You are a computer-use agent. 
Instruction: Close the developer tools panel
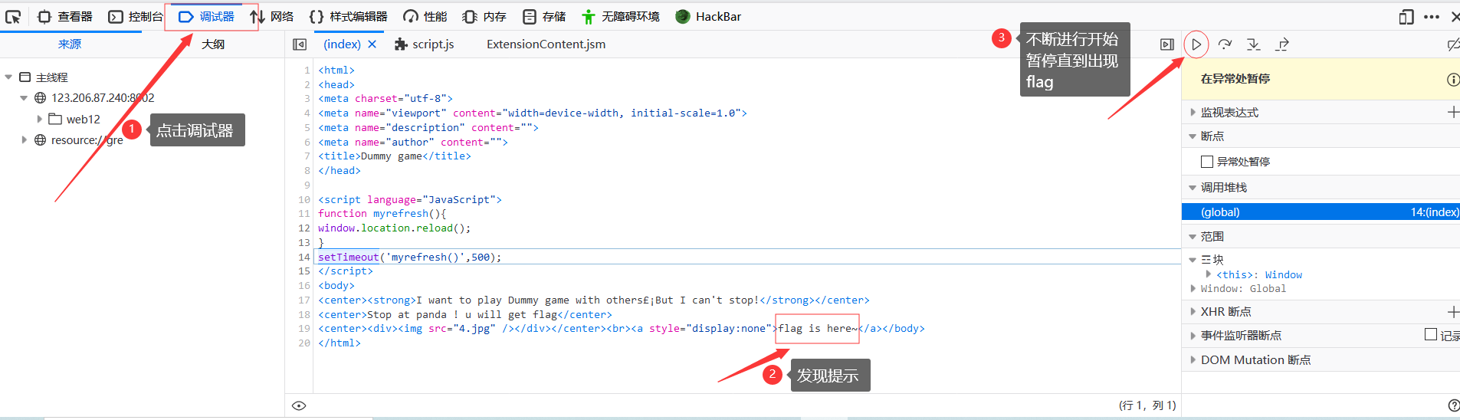[1455, 17]
